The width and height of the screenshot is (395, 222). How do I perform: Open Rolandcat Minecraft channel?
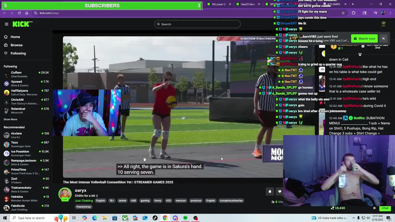pyautogui.click(x=26, y=110)
